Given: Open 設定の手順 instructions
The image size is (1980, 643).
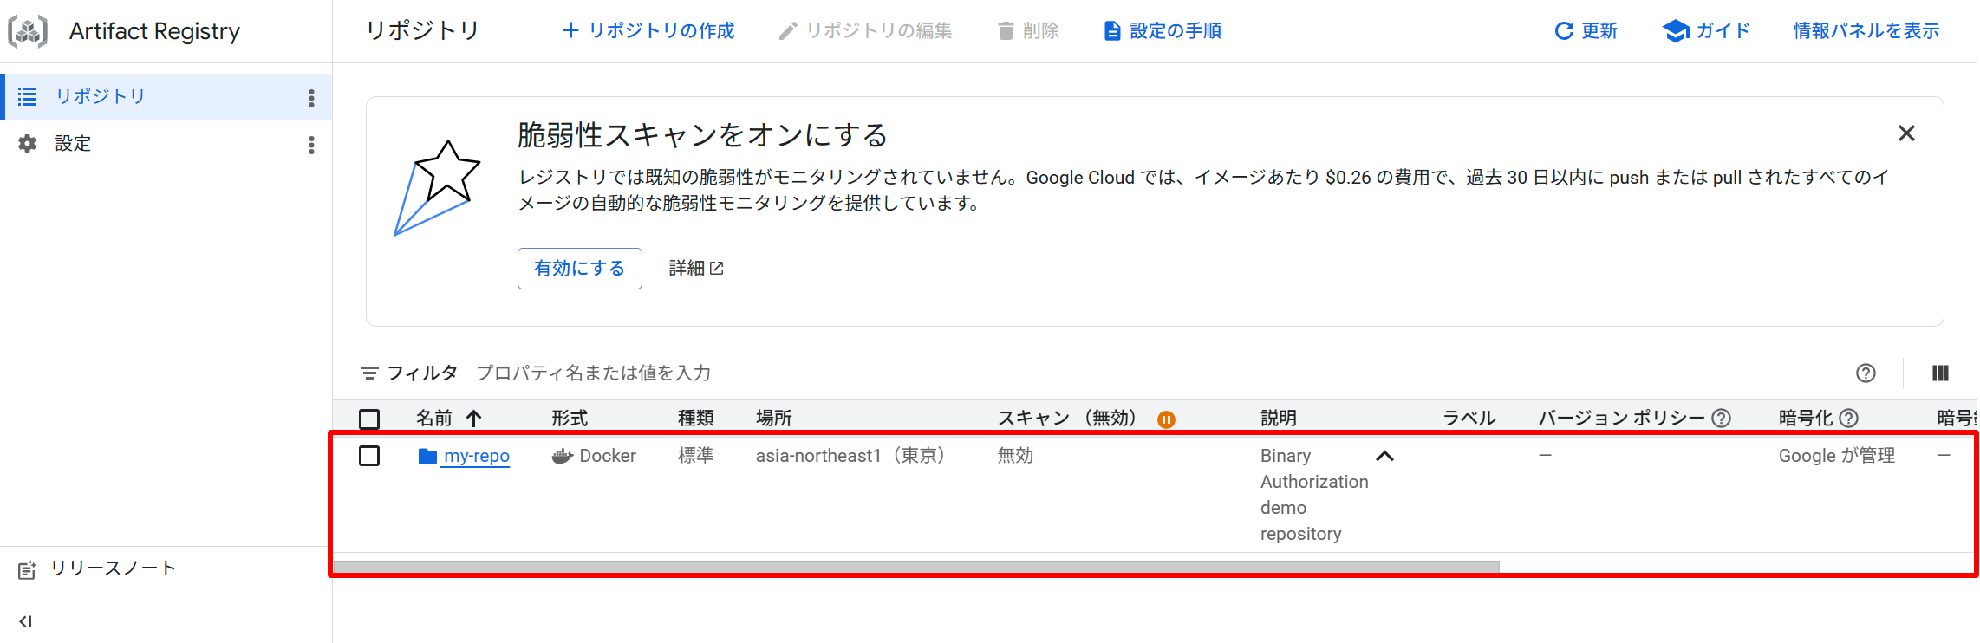Looking at the screenshot, I should [x=1163, y=31].
